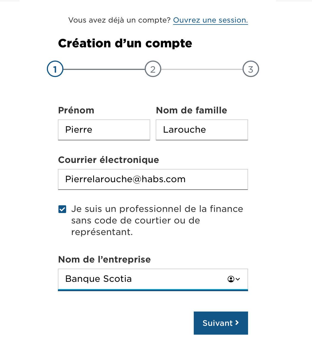Click the Courrier électronique email field
The height and width of the screenshot is (344, 312).
pyautogui.click(x=153, y=179)
